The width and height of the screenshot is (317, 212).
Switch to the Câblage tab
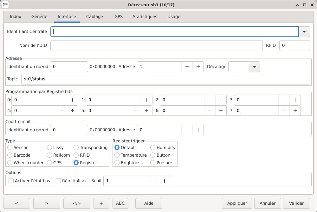tap(94, 16)
